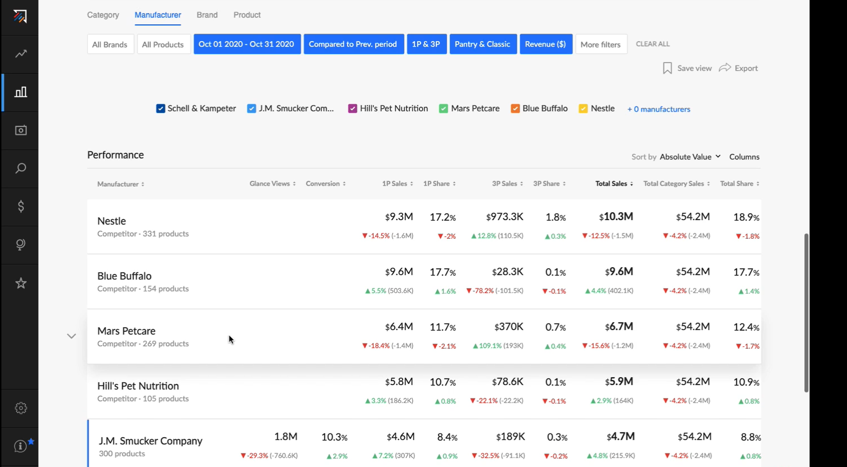Viewport: 847px width, 467px height.
Task: Uncheck the Nestle checkbox
Action: coord(583,108)
